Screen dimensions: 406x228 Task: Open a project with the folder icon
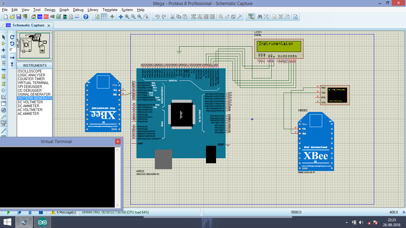[x=12, y=17]
